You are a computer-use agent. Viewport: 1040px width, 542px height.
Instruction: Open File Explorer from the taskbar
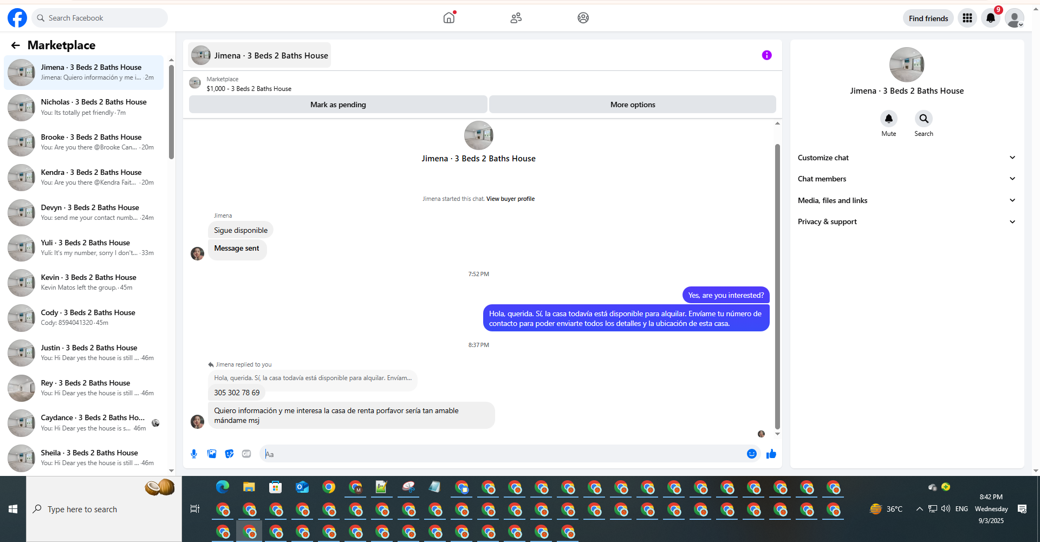[x=249, y=487]
